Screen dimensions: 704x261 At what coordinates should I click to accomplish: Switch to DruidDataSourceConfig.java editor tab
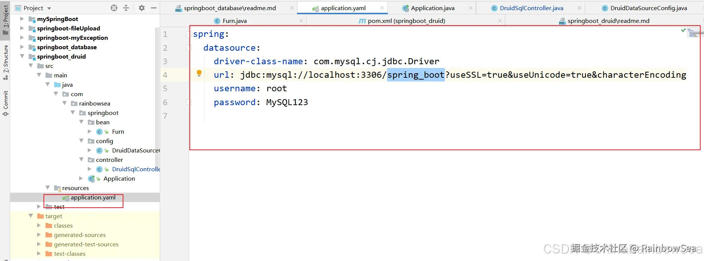click(648, 8)
